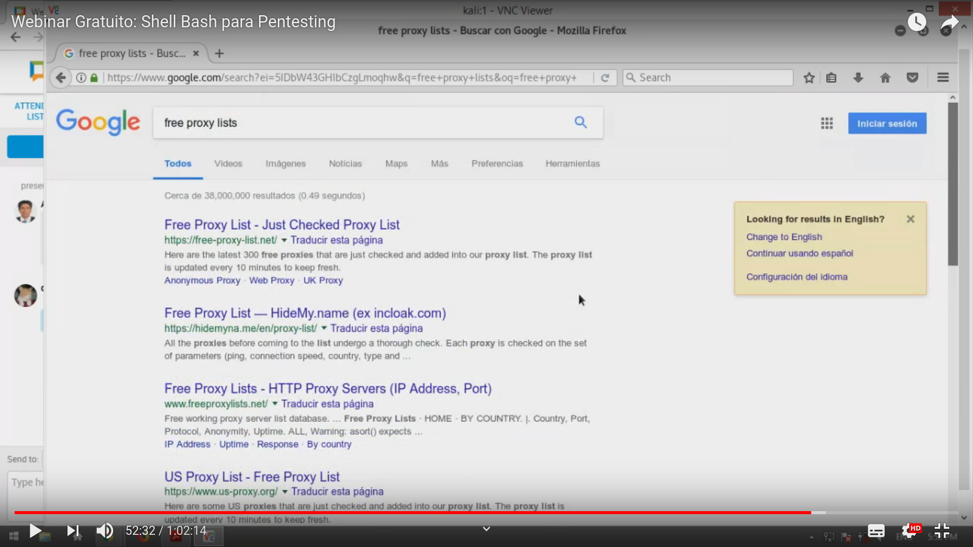Close the free proxy lists tab
973x547 pixels.
click(196, 53)
